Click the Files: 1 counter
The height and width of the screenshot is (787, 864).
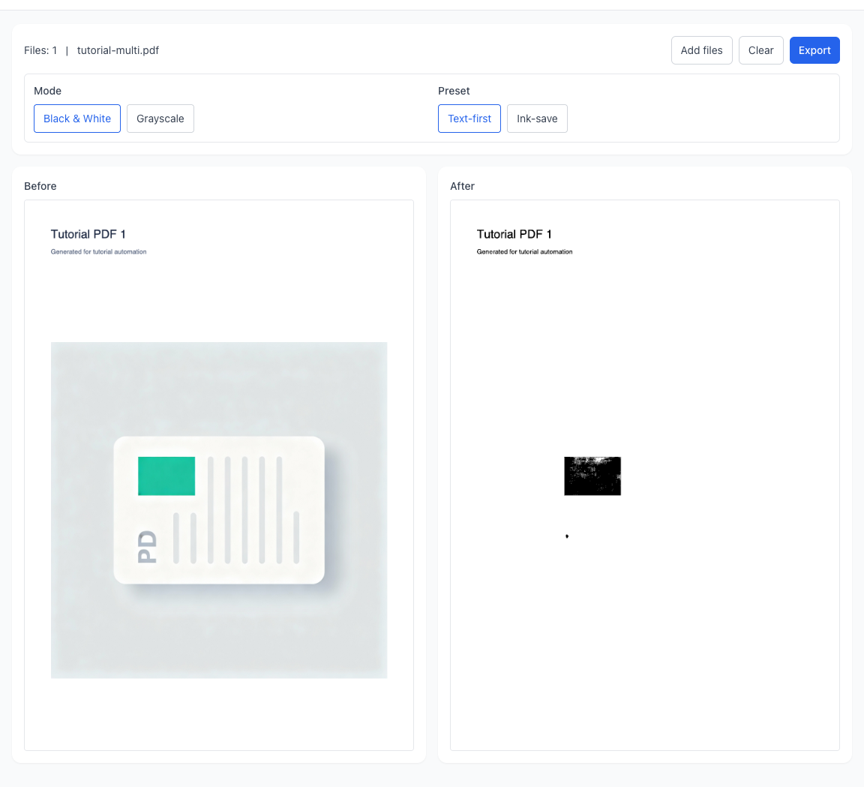(40, 50)
